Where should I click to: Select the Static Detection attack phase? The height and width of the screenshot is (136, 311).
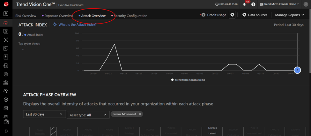[x=40, y=132]
